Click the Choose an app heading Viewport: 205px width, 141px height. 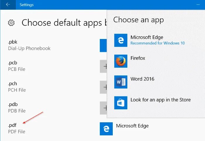click(x=139, y=20)
